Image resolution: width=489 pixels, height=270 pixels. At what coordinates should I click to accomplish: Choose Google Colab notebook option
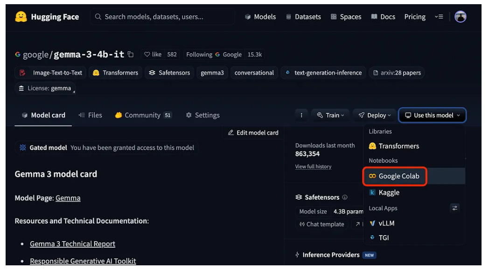pos(414,176)
